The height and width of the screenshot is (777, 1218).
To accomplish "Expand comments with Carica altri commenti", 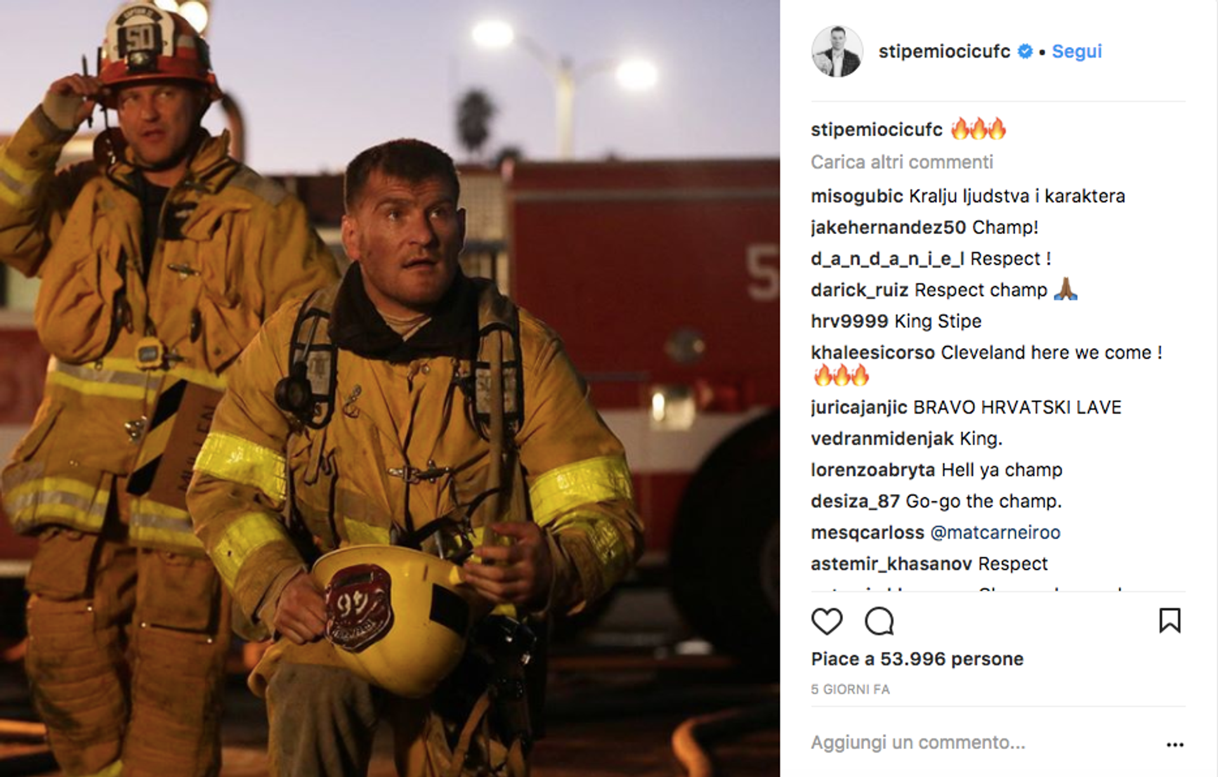I will coord(901,162).
